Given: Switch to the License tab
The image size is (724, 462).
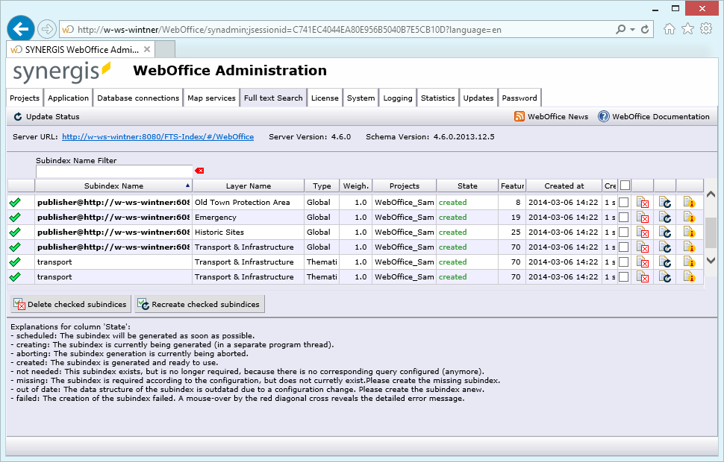Looking at the screenshot, I should pyautogui.click(x=325, y=97).
